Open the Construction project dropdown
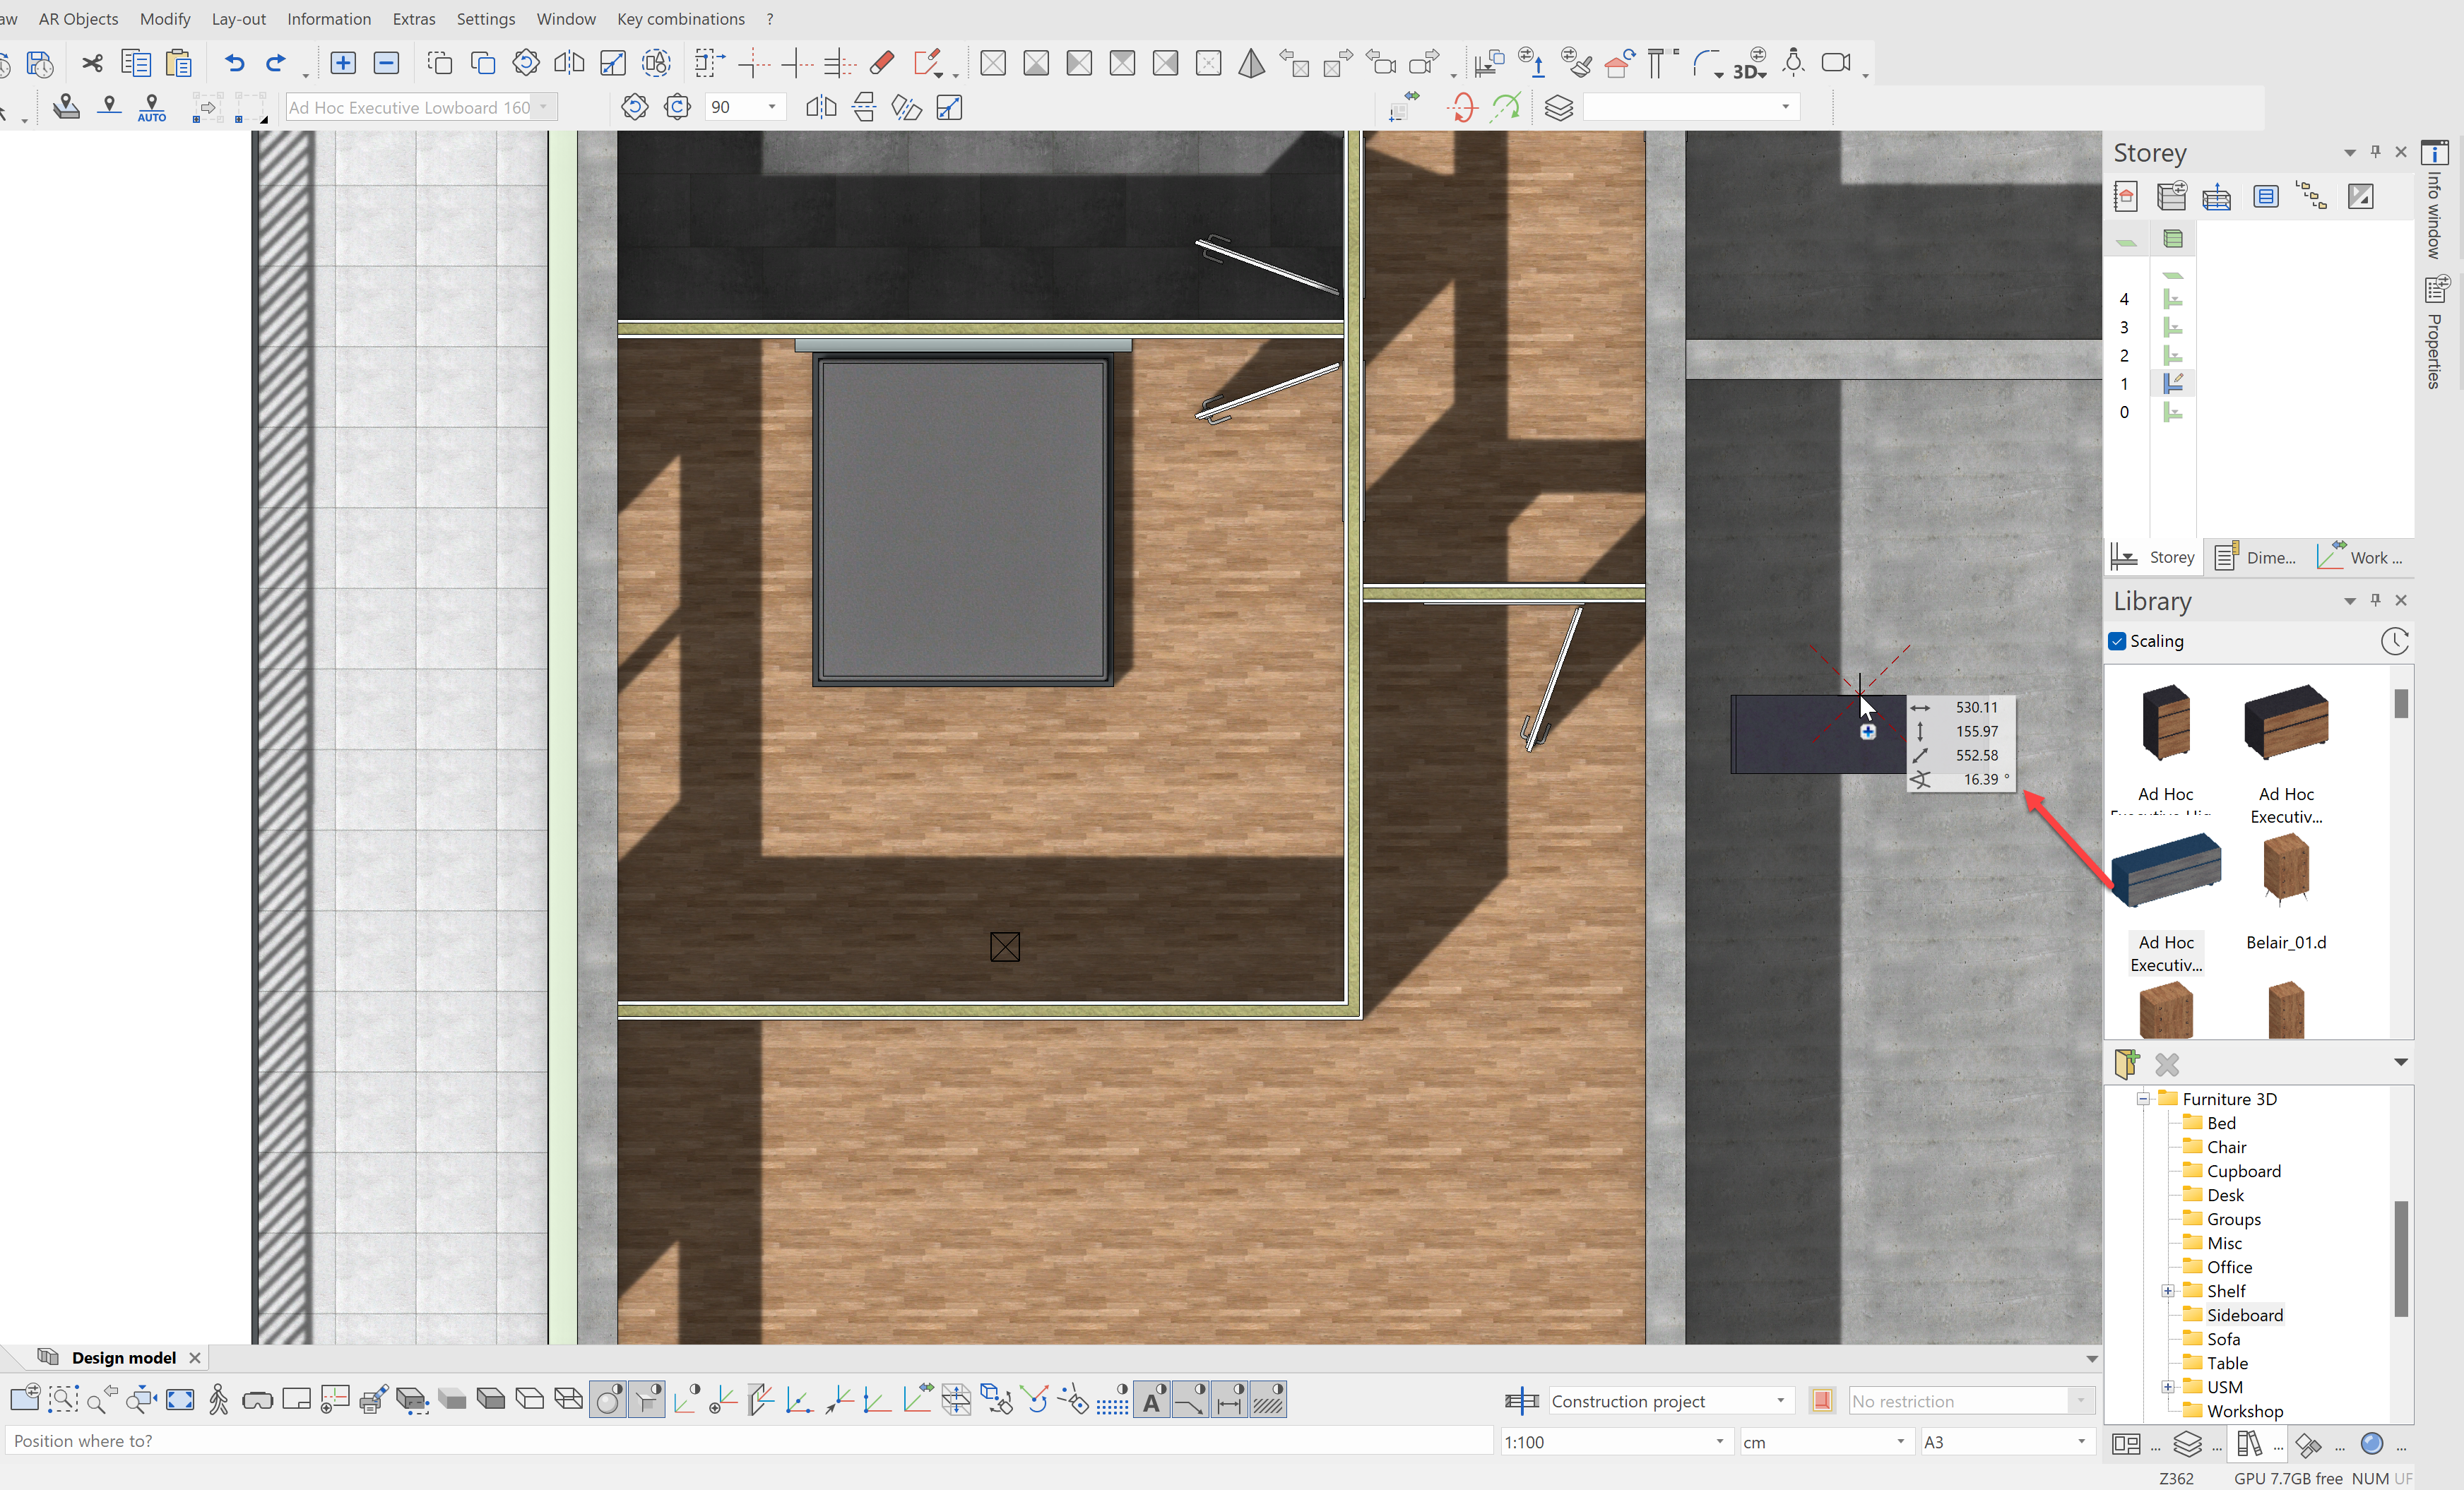This screenshot has height=1490, width=2464. (x=1781, y=1401)
